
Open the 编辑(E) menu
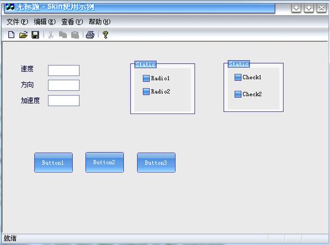click(x=44, y=22)
